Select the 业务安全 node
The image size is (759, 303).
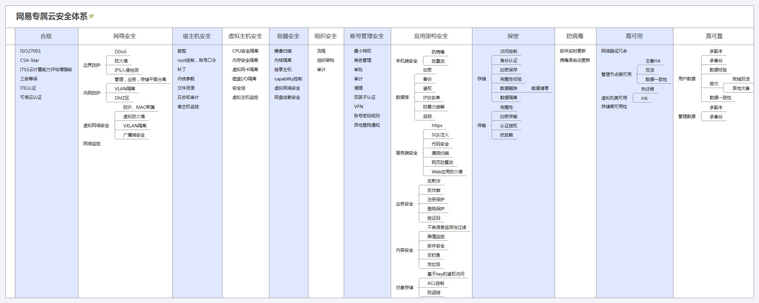coord(405,204)
